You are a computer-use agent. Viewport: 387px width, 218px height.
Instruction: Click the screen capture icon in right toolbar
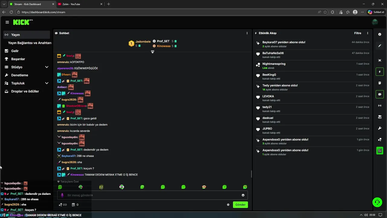[380, 60]
